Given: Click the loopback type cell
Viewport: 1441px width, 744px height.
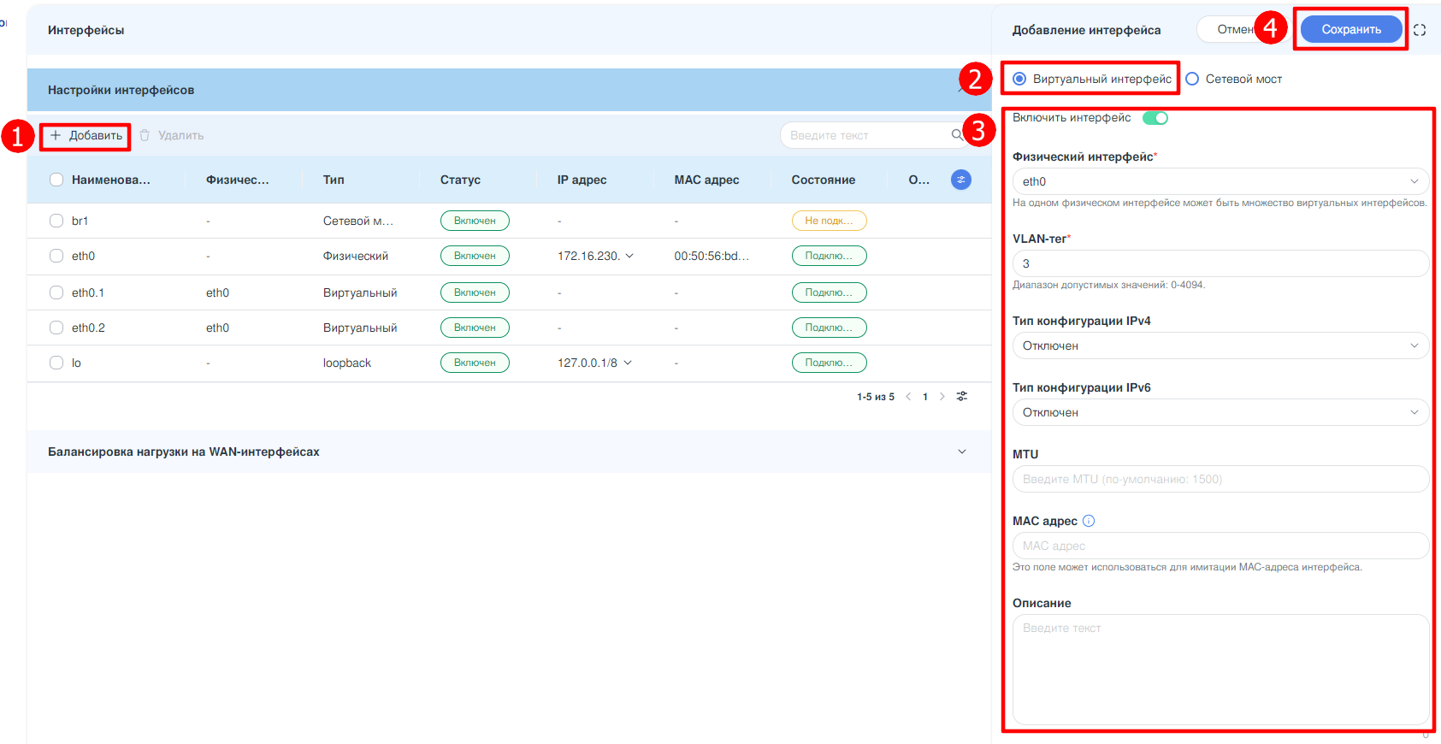Looking at the screenshot, I should (347, 363).
